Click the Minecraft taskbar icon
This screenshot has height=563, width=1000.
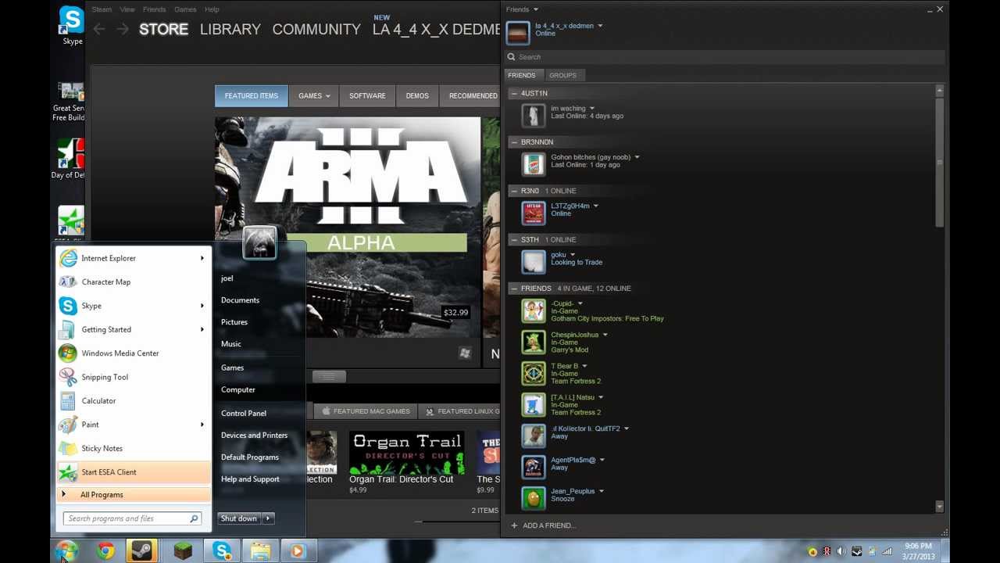[183, 551]
